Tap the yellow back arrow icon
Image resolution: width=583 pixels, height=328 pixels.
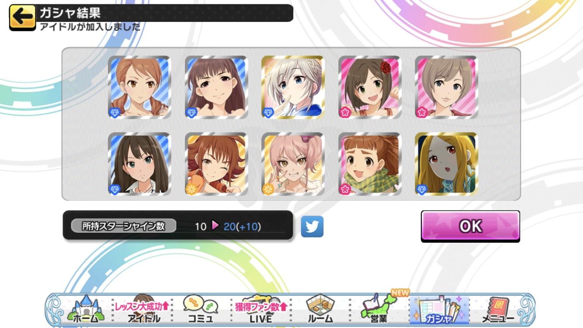pos(22,17)
